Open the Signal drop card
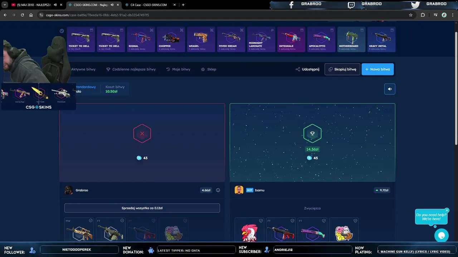This screenshot has height=257, width=458. 141,39
